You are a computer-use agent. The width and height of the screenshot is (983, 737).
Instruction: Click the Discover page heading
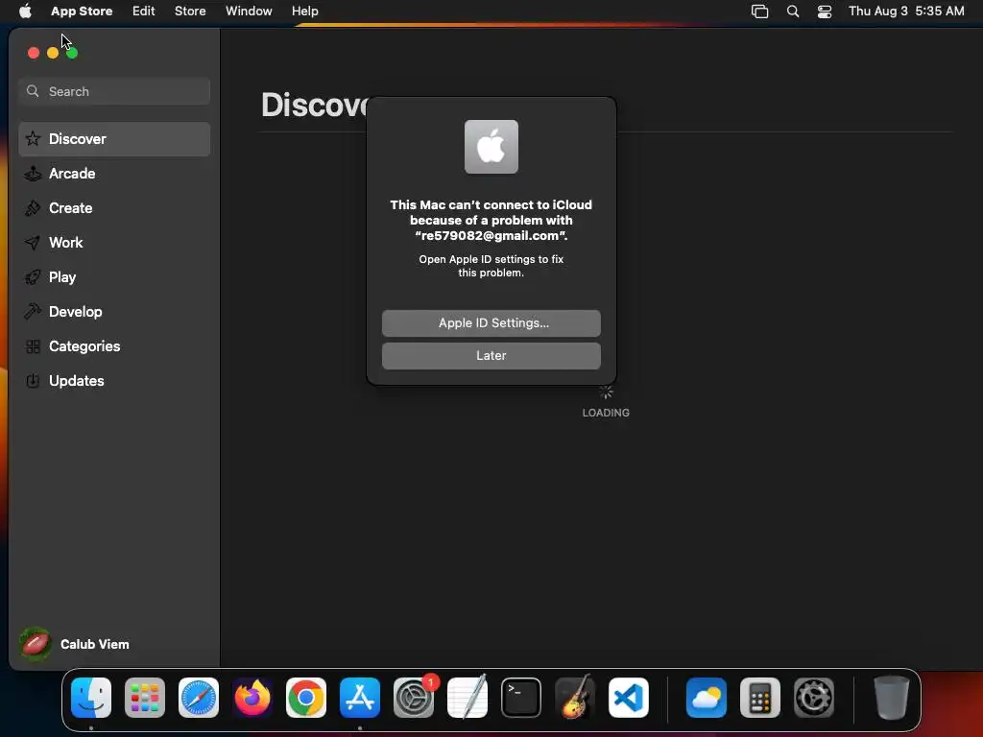click(315, 105)
